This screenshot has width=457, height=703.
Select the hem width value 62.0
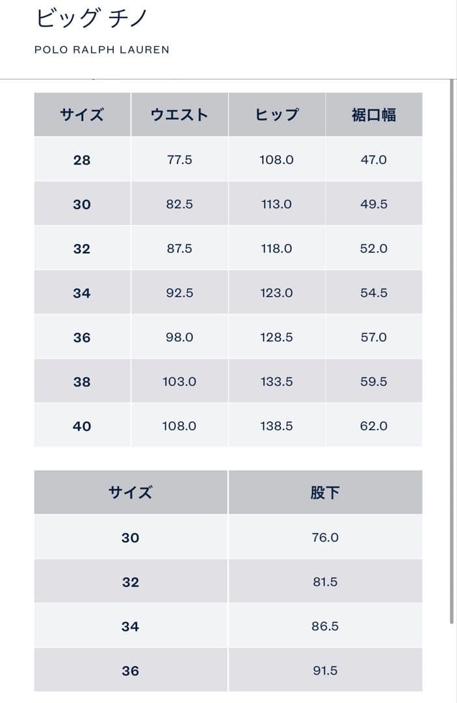coord(374,426)
